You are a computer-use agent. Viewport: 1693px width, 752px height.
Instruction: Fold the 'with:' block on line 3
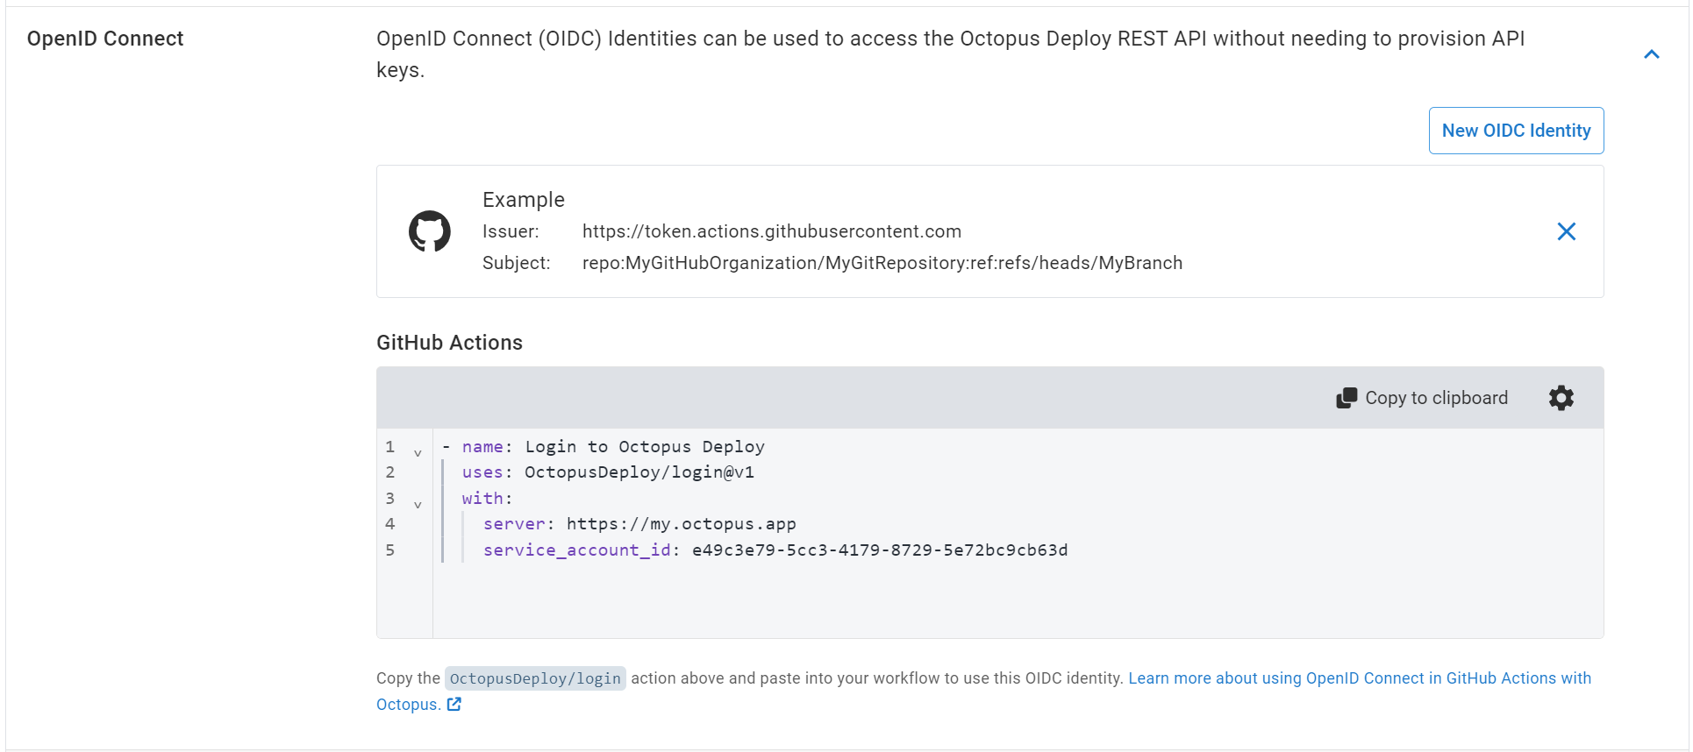(418, 505)
